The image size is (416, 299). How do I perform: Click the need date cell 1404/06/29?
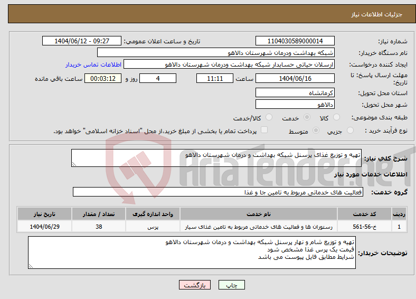(x=44, y=227)
